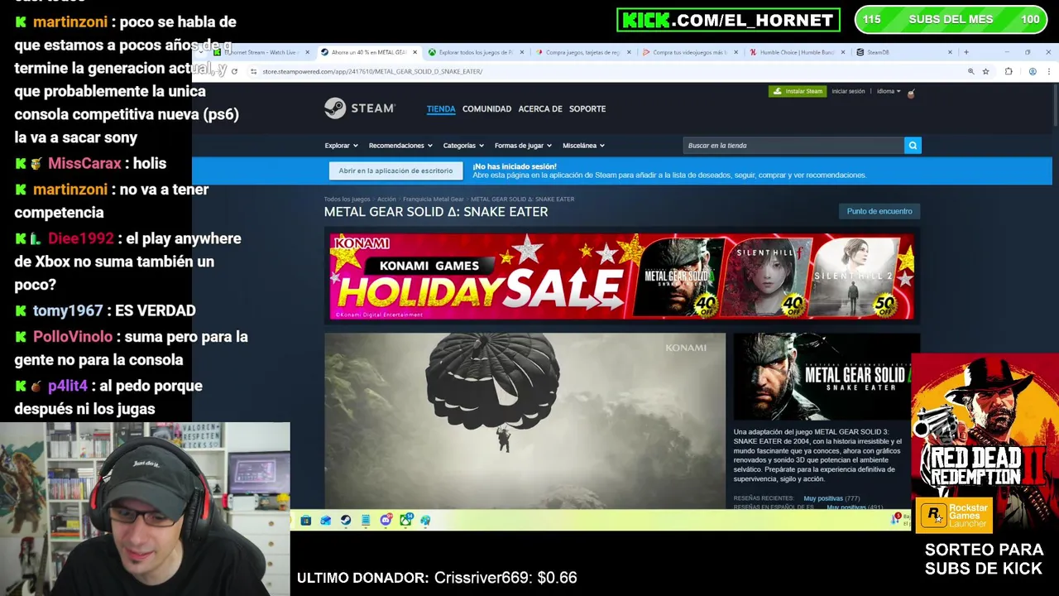Open the SOPORTE menu item
Image resolution: width=1059 pixels, height=596 pixels.
pyautogui.click(x=587, y=108)
